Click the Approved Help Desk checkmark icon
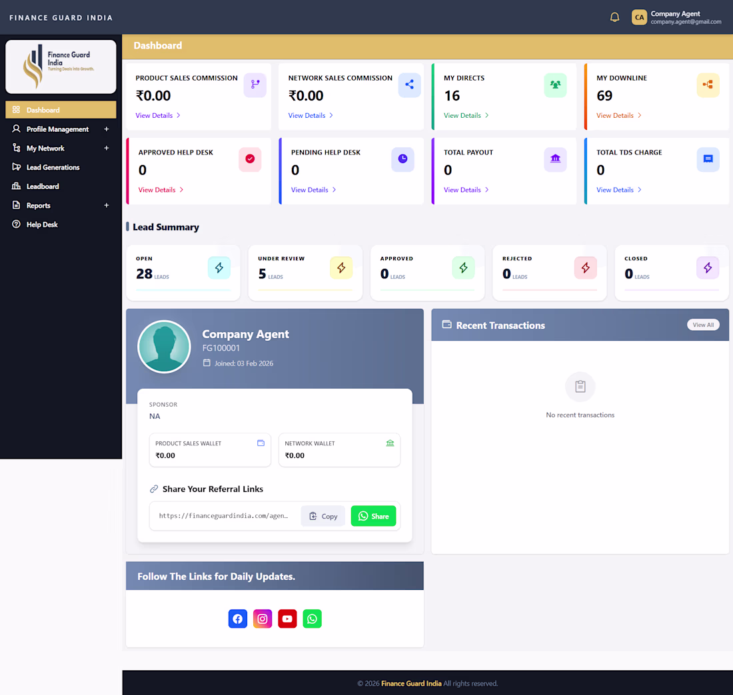Image resolution: width=733 pixels, height=695 pixels. click(x=250, y=159)
